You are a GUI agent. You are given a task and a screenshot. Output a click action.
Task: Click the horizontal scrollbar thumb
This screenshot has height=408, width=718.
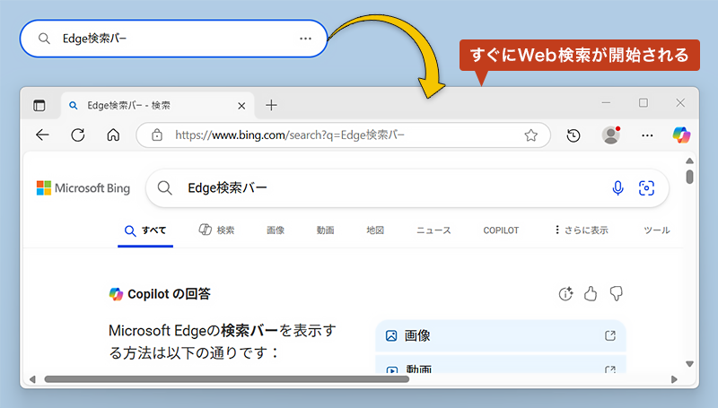(x=227, y=379)
